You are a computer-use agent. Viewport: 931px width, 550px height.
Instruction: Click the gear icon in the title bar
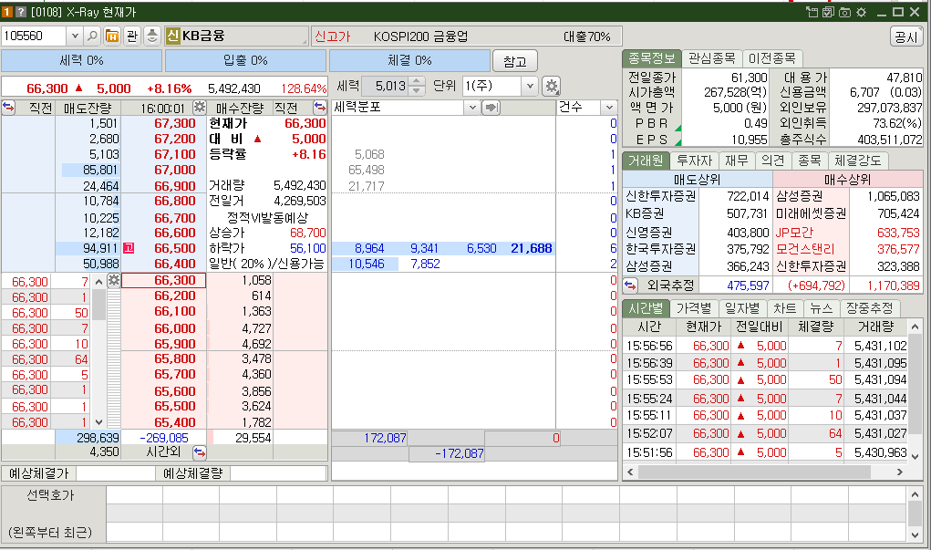(862, 12)
